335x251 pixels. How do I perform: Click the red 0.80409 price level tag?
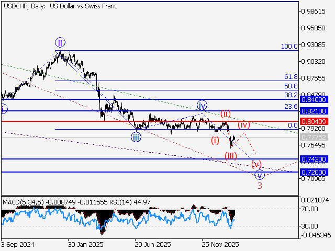point(314,121)
